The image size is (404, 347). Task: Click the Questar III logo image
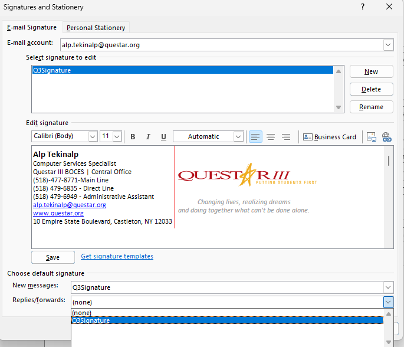click(x=247, y=175)
